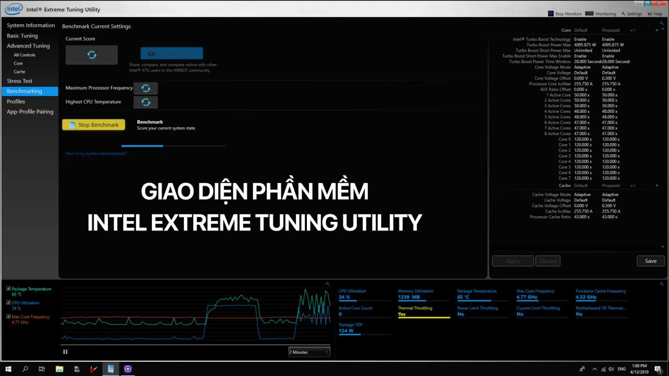
Task: Click Processor Cache Ratio proposed 43.000 x
Action: tap(610, 217)
